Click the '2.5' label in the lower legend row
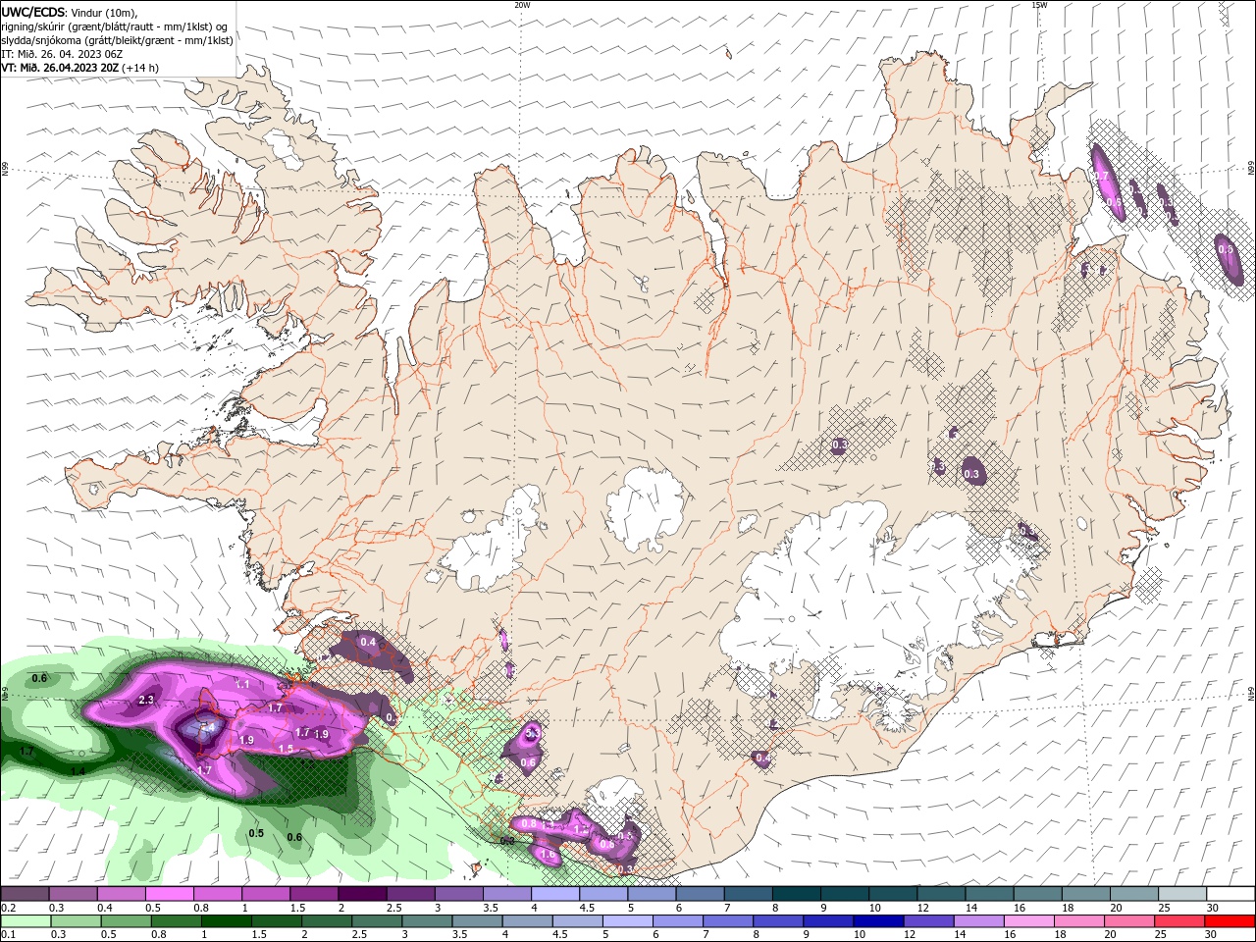This screenshot has height=942, width=1256. [x=359, y=935]
